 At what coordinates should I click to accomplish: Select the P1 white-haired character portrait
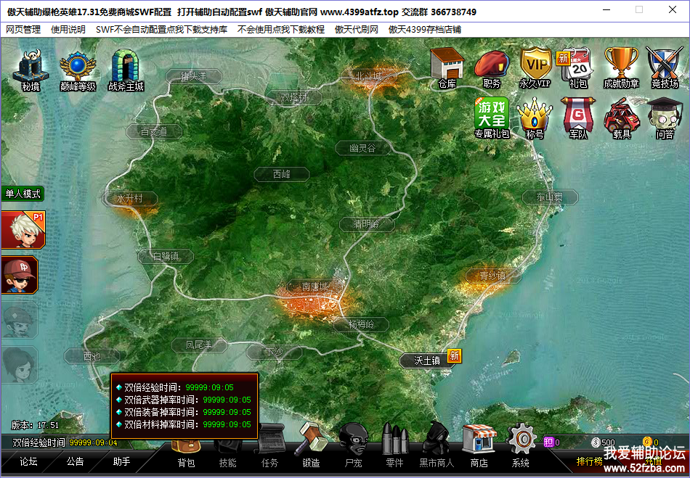(x=20, y=230)
